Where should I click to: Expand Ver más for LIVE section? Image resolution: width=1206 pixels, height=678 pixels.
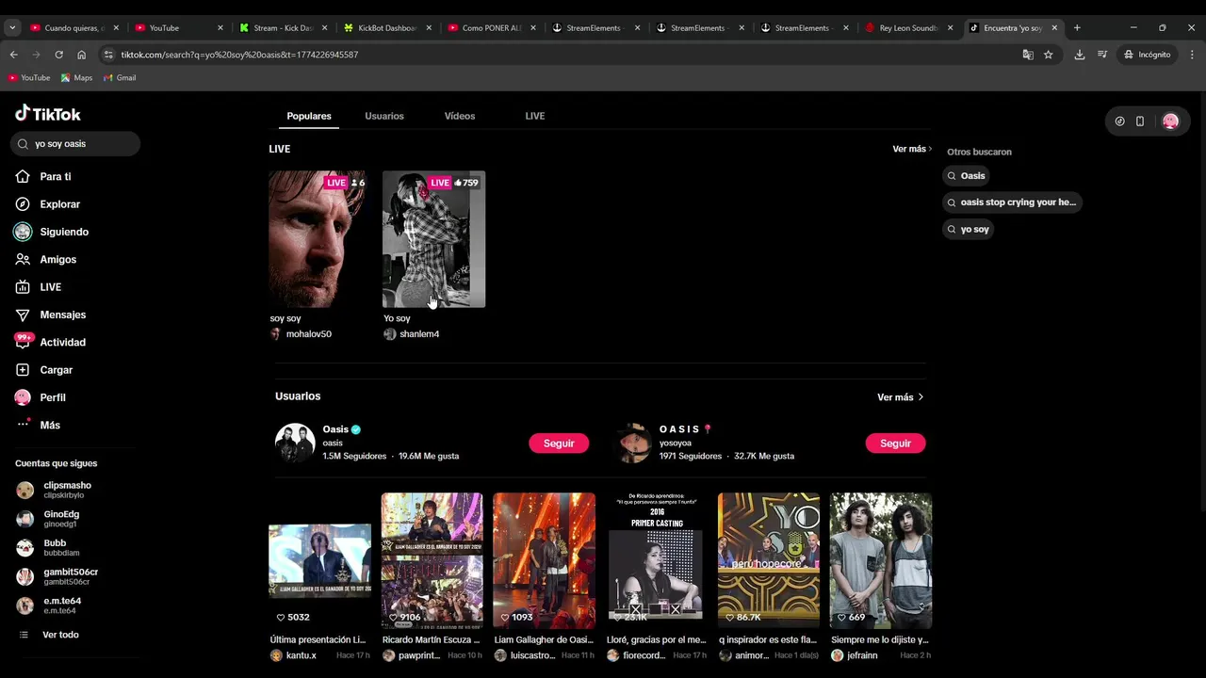click(912, 149)
